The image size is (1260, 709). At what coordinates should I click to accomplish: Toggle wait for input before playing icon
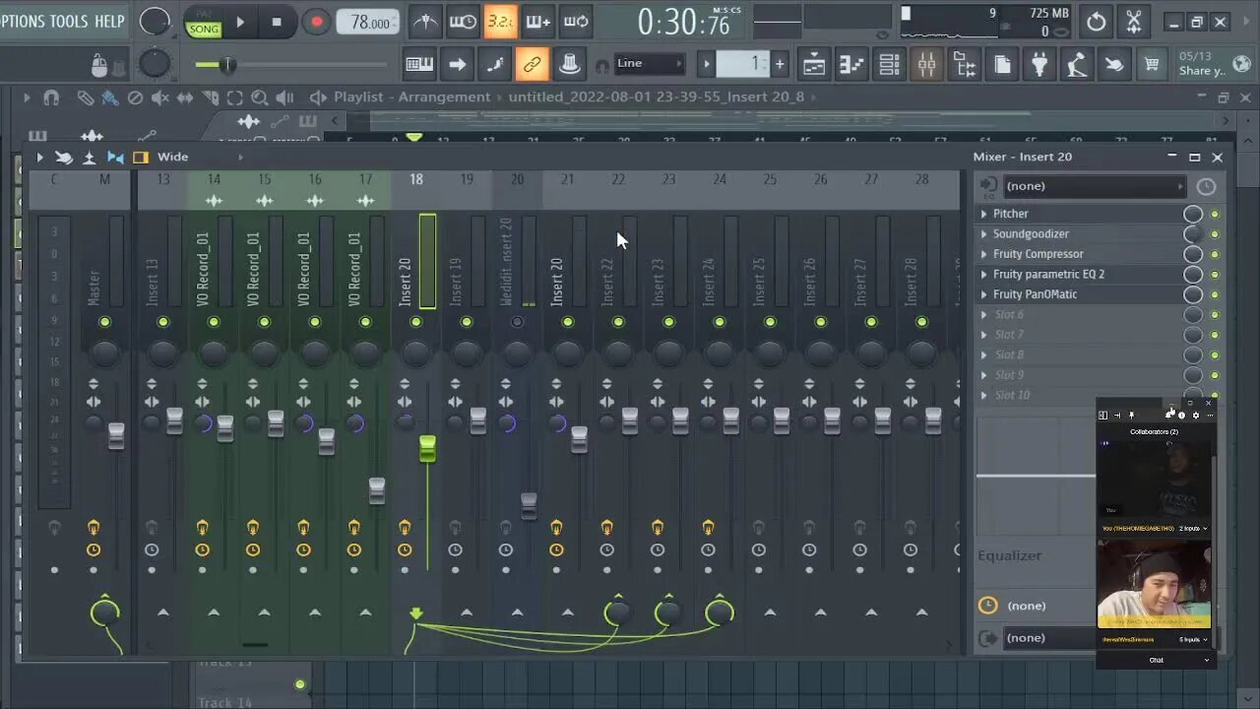[463, 22]
